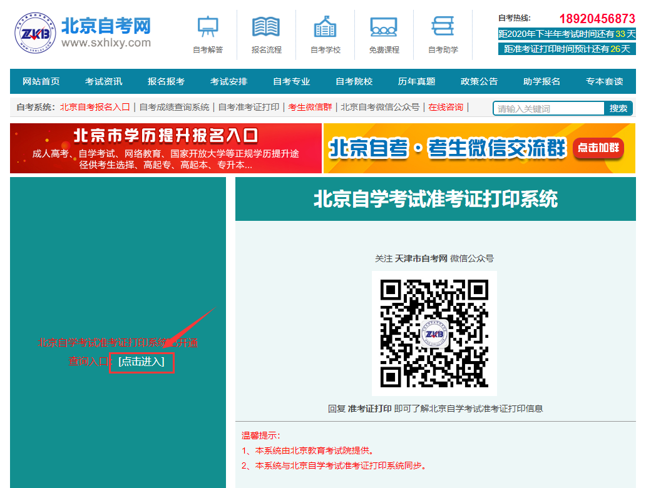This screenshot has height=488, width=646.
Task: Go to 报名报考 menu item
Action: (167, 81)
